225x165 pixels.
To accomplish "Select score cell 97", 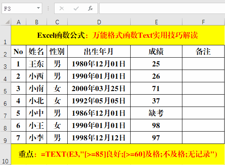I will point(156,138).
